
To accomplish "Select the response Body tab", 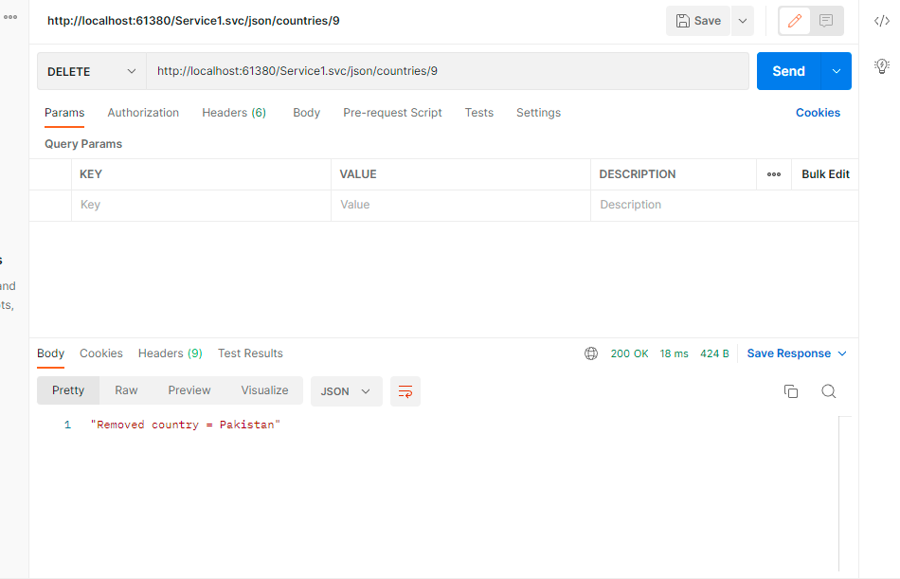I will pos(50,353).
